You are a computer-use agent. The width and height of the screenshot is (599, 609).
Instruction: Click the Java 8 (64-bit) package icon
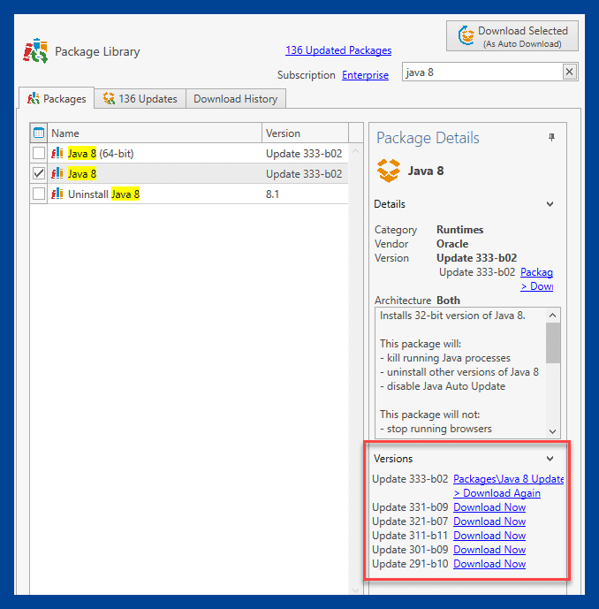coord(57,153)
